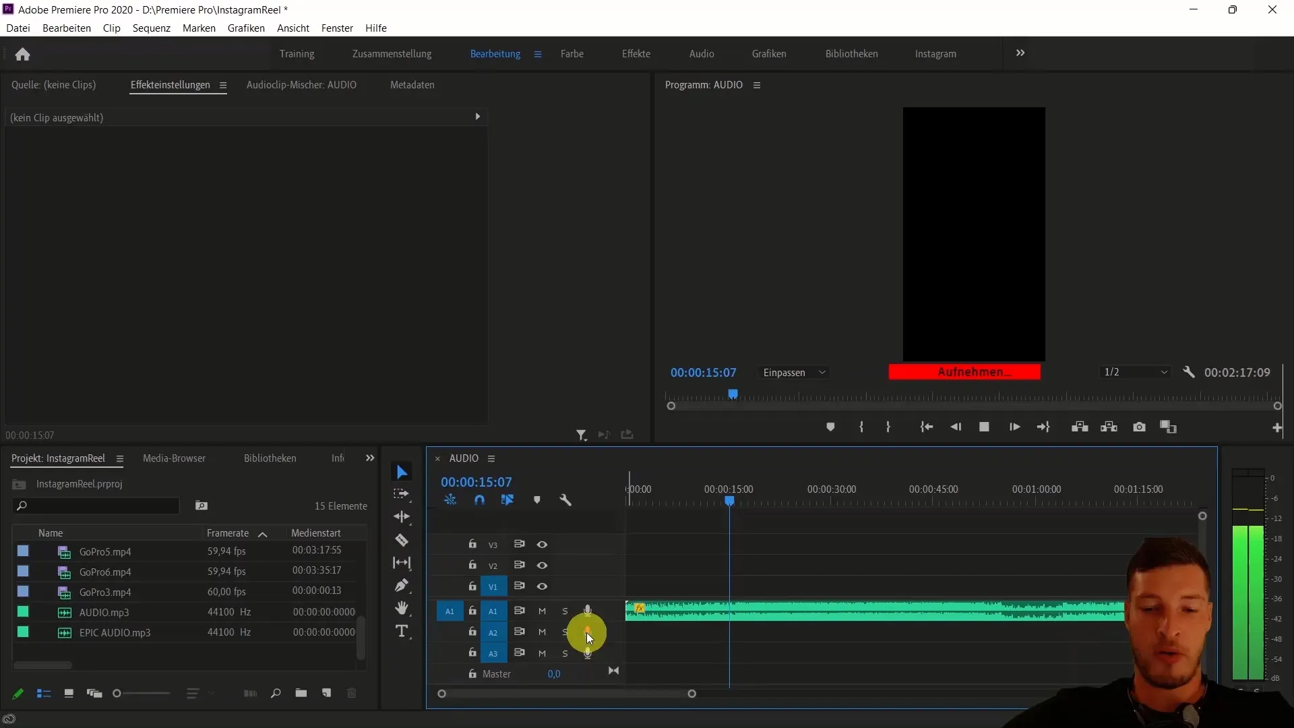Sort by the Framerate column header

228,533
